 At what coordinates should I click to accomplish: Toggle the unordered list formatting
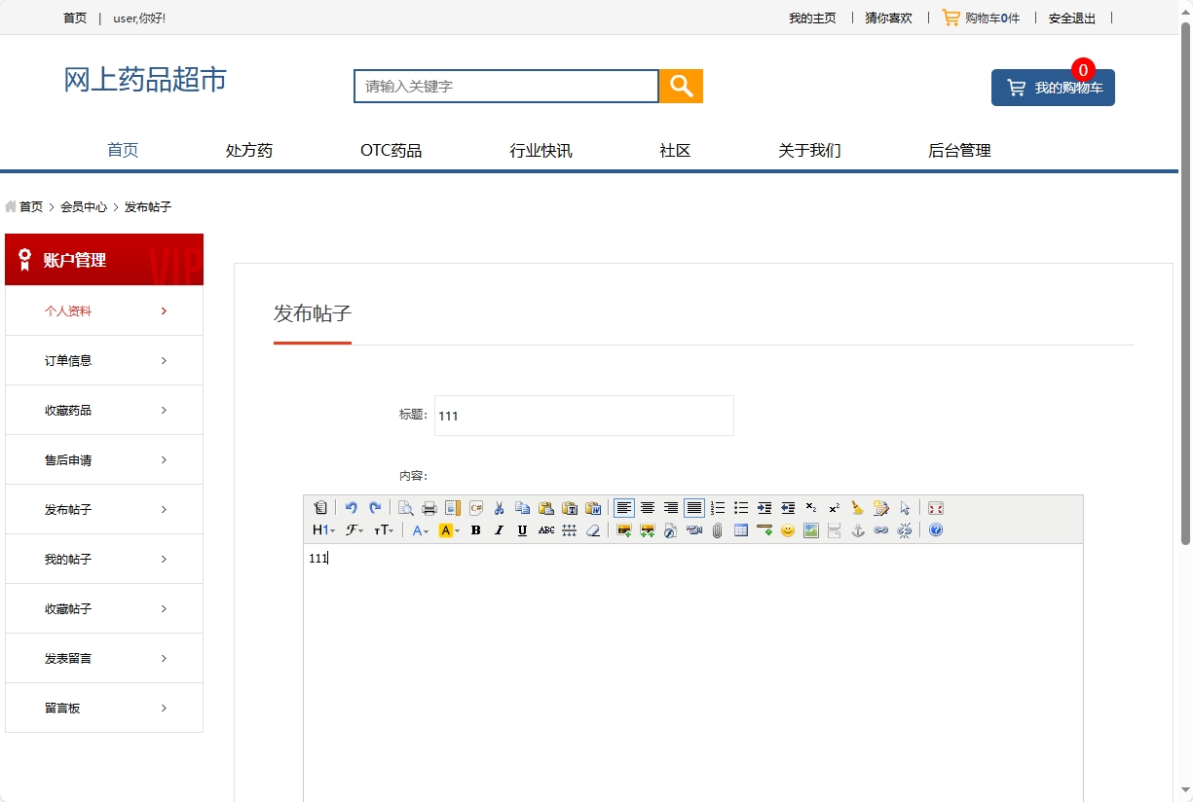740,507
